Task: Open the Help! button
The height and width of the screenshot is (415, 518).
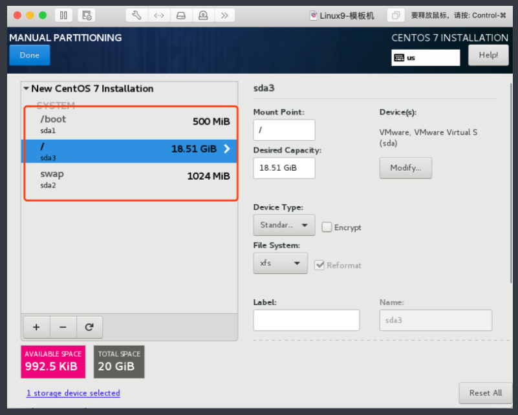Action: point(488,55)
